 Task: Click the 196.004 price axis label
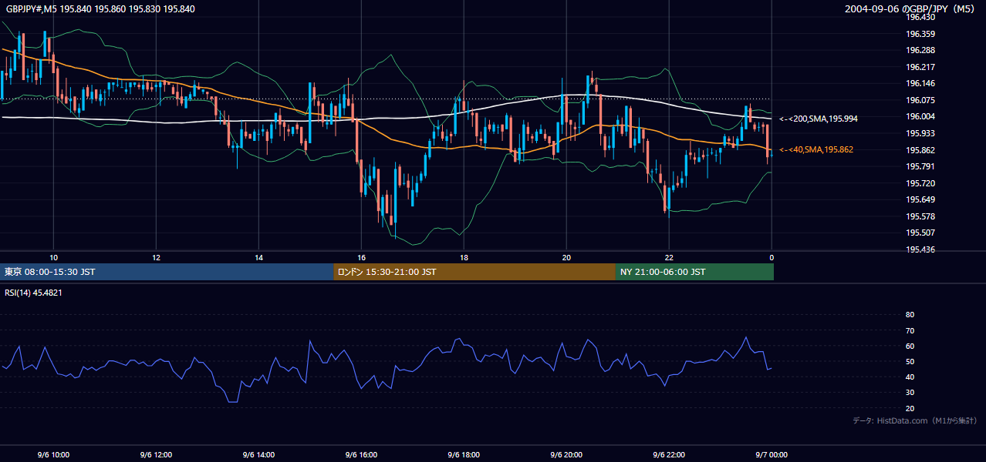click(920, 117)
